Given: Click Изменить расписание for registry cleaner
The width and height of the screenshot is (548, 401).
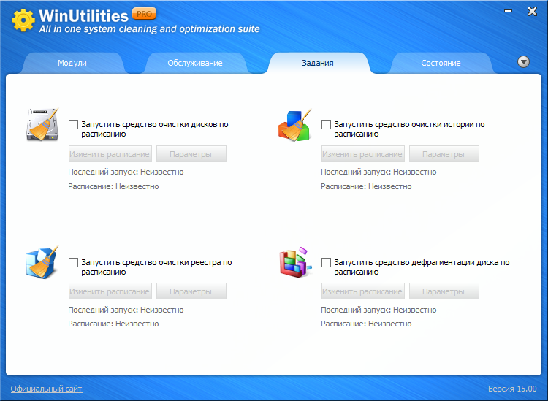Looking at the screenshot, I should tap(110, 291).
